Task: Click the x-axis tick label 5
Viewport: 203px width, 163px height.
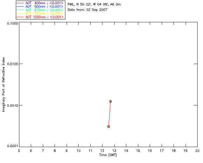Action: tap(19, 151)
